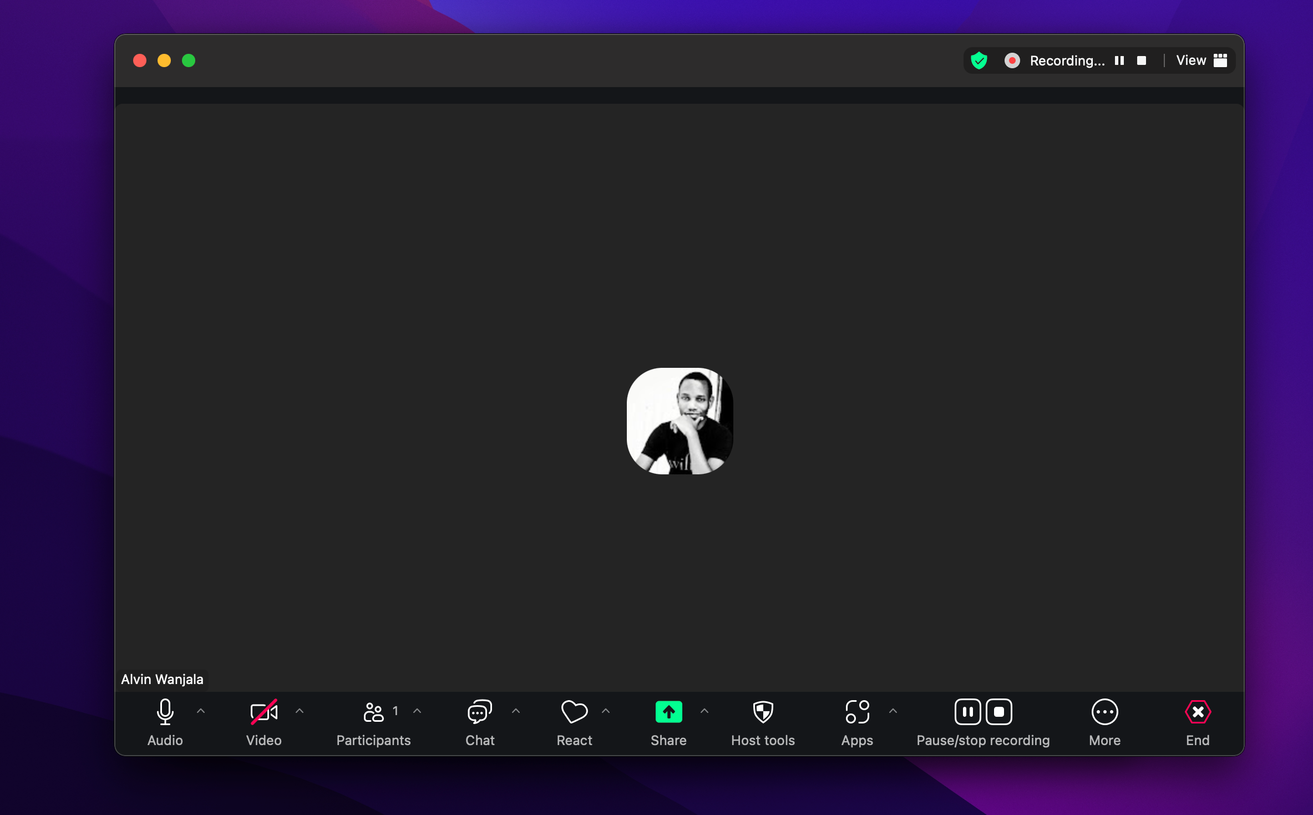The width and height of the screenshot is (1313, 815).
Task: Pause recording from the top bar
Action: click(x=1119, y=60)
